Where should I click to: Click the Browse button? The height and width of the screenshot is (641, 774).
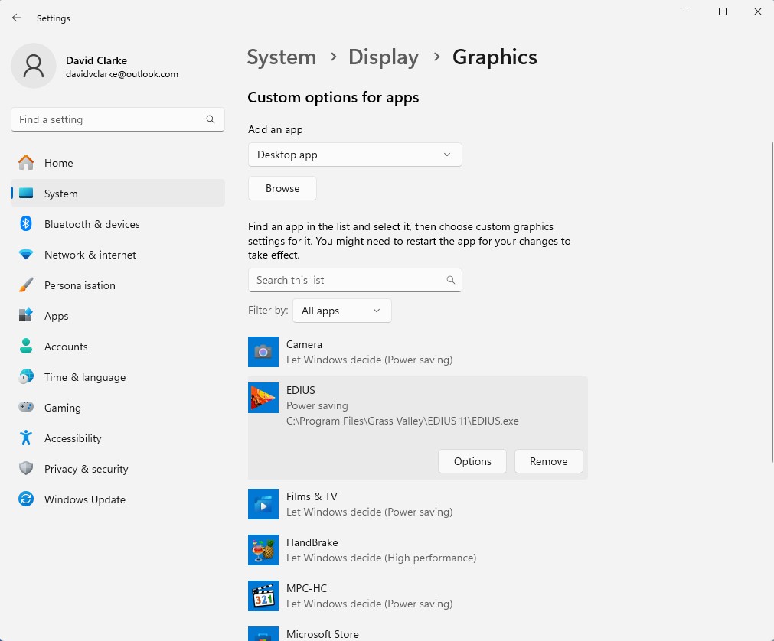(x=282, y=188)
